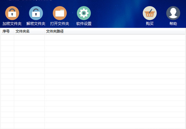
Task: Select first empty row under 文件夹路径 column
Action: [115, 38]
